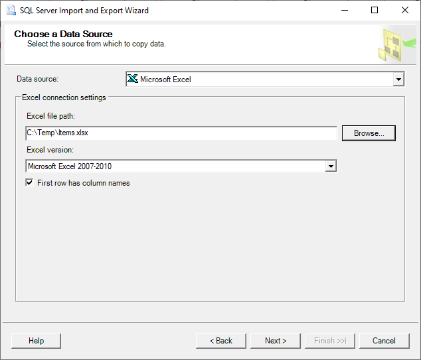Select the Data source combo box showing Microsoft Excel
Image resolution: width=421 pixels, height=360 pixels.
[x=265, y=79]
